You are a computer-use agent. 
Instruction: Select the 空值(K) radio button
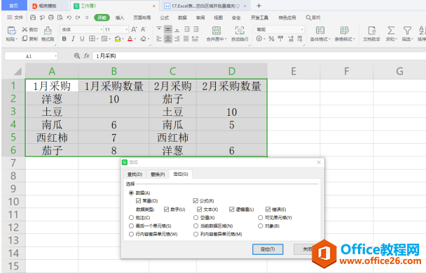(196, 217)
